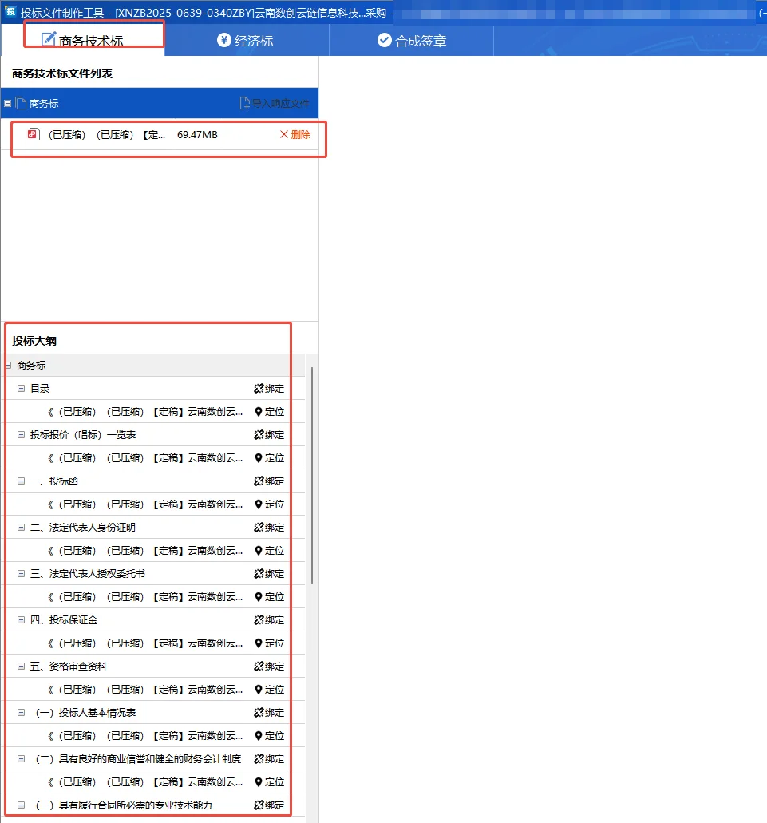Click 绑定 for （一）投标人基本情况表
The image size is (767, 823).
pos(269,712)
